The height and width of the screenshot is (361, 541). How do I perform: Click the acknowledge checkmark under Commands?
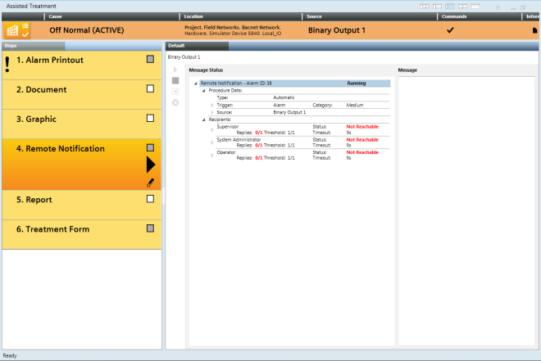(450, 30)
